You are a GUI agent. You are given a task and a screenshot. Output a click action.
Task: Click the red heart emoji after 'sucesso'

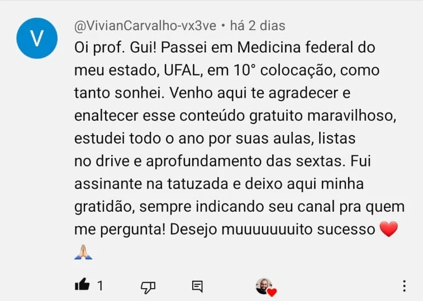coord(389,229)
